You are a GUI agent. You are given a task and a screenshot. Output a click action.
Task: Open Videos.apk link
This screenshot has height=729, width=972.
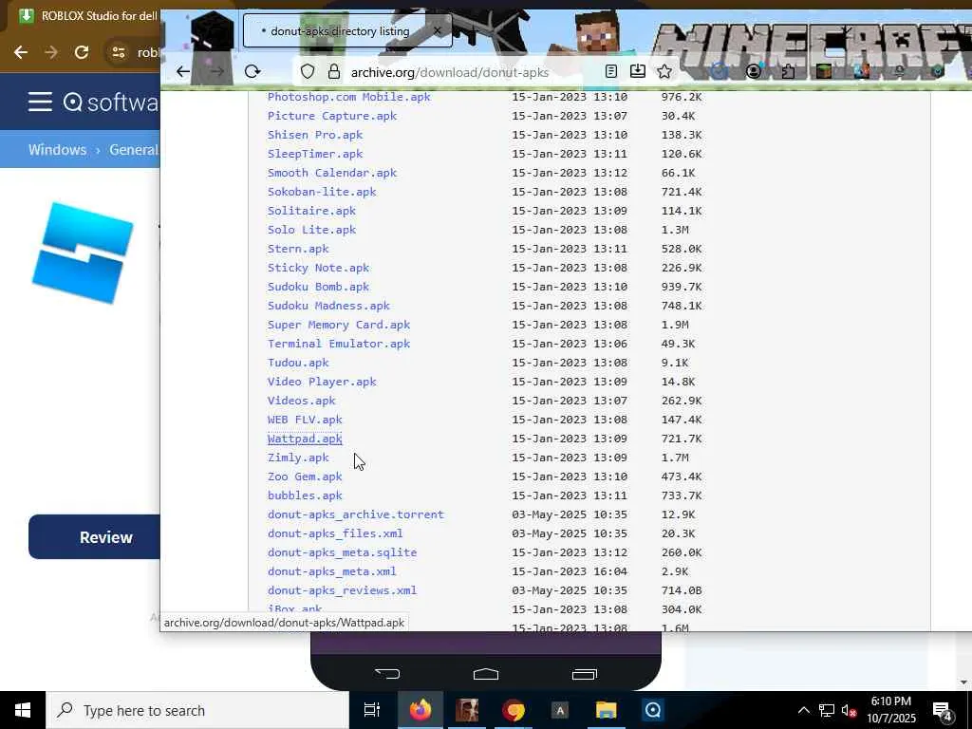(301, 401)
